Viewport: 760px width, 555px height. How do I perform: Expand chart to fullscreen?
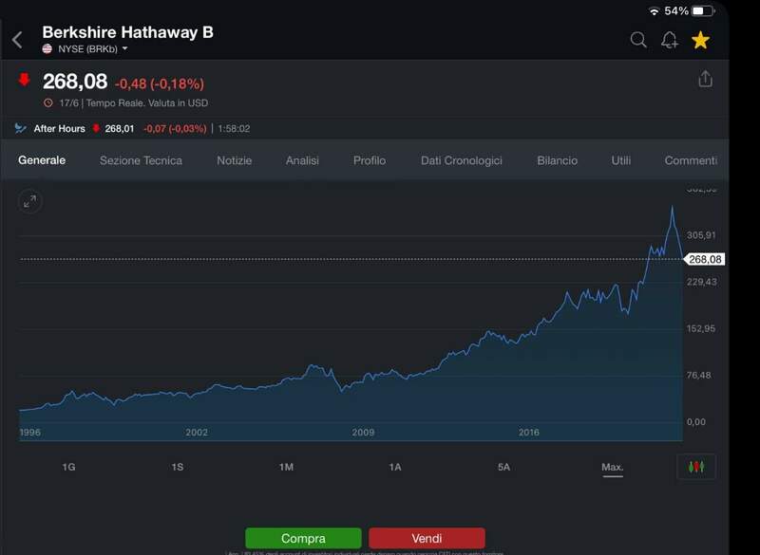30,201
